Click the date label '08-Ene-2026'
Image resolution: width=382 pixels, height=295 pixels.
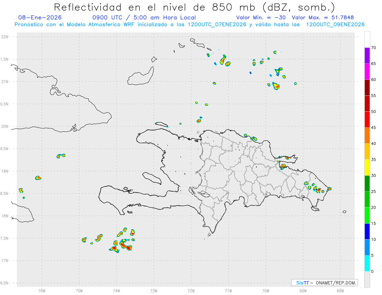click(40, 18)
